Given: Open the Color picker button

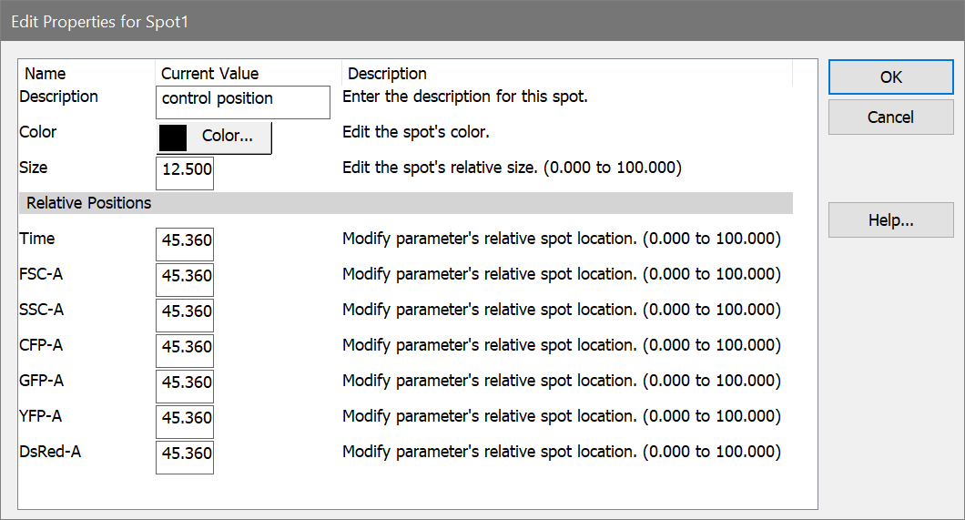Looking at the screenshot, I should pos(227,137).
